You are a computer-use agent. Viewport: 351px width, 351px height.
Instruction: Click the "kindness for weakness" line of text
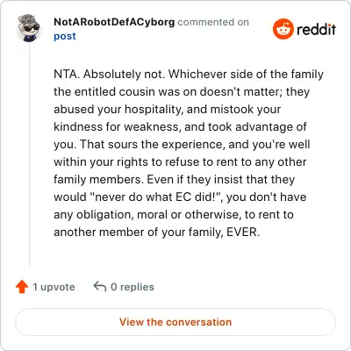click(180, 126)
